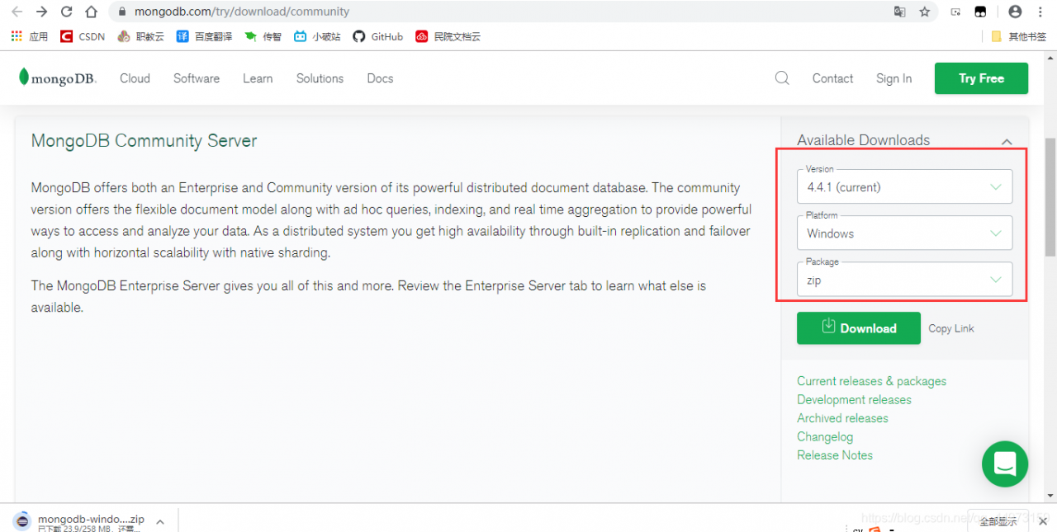1057x532 pixels.
Task: Open the 应用 apps bookmark
Action: coord(30,36)
